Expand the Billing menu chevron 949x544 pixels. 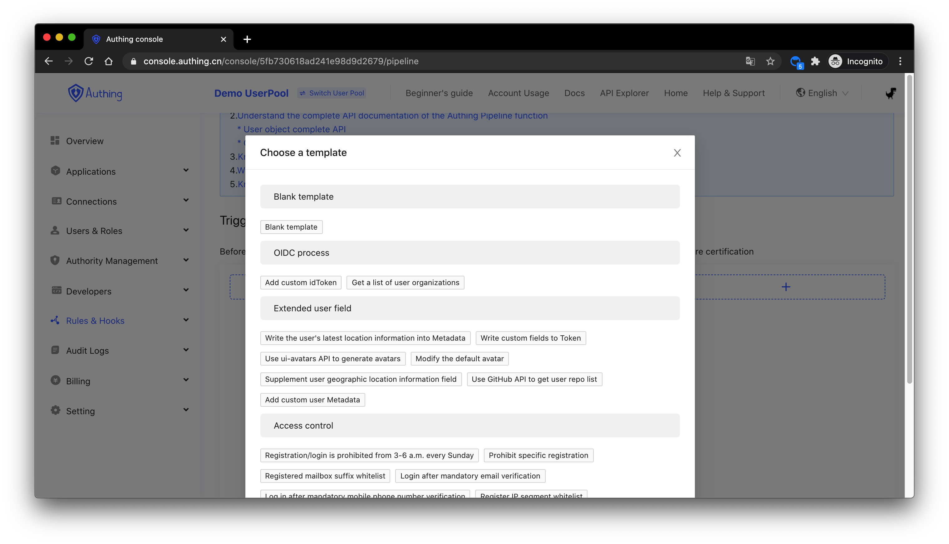click(186, 380)
